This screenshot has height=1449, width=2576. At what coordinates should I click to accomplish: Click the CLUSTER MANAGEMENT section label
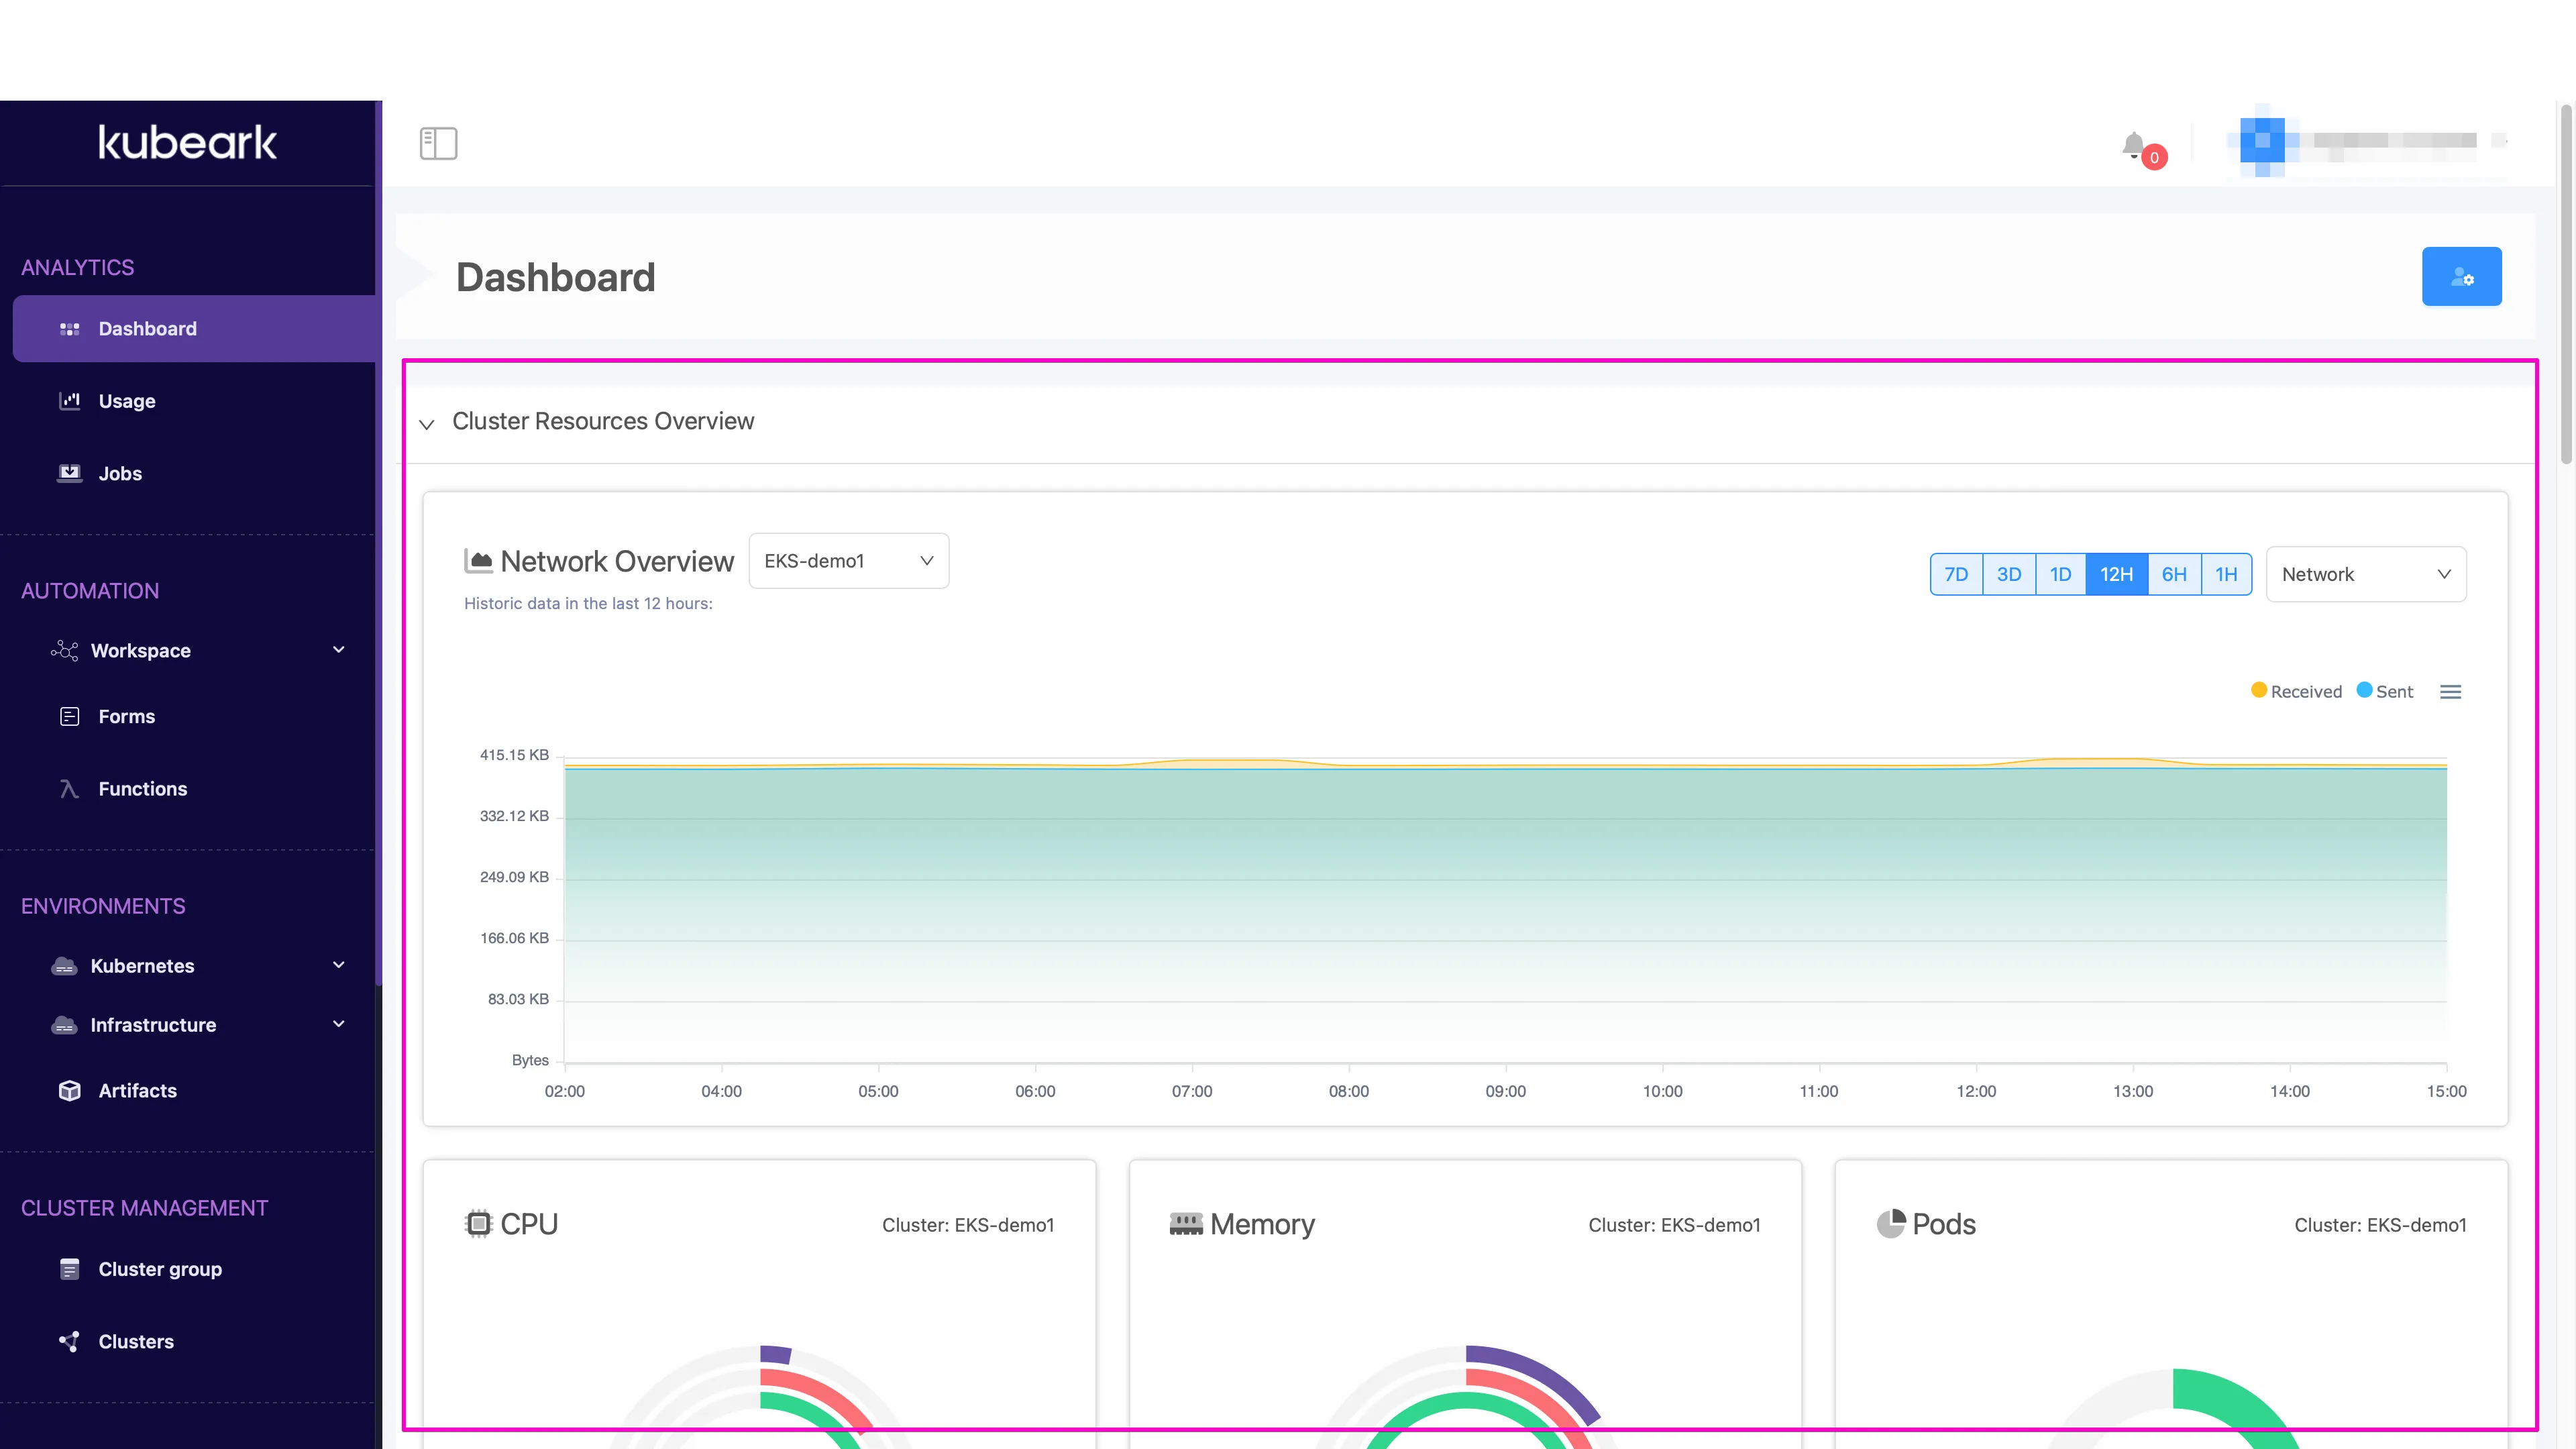145,1208
